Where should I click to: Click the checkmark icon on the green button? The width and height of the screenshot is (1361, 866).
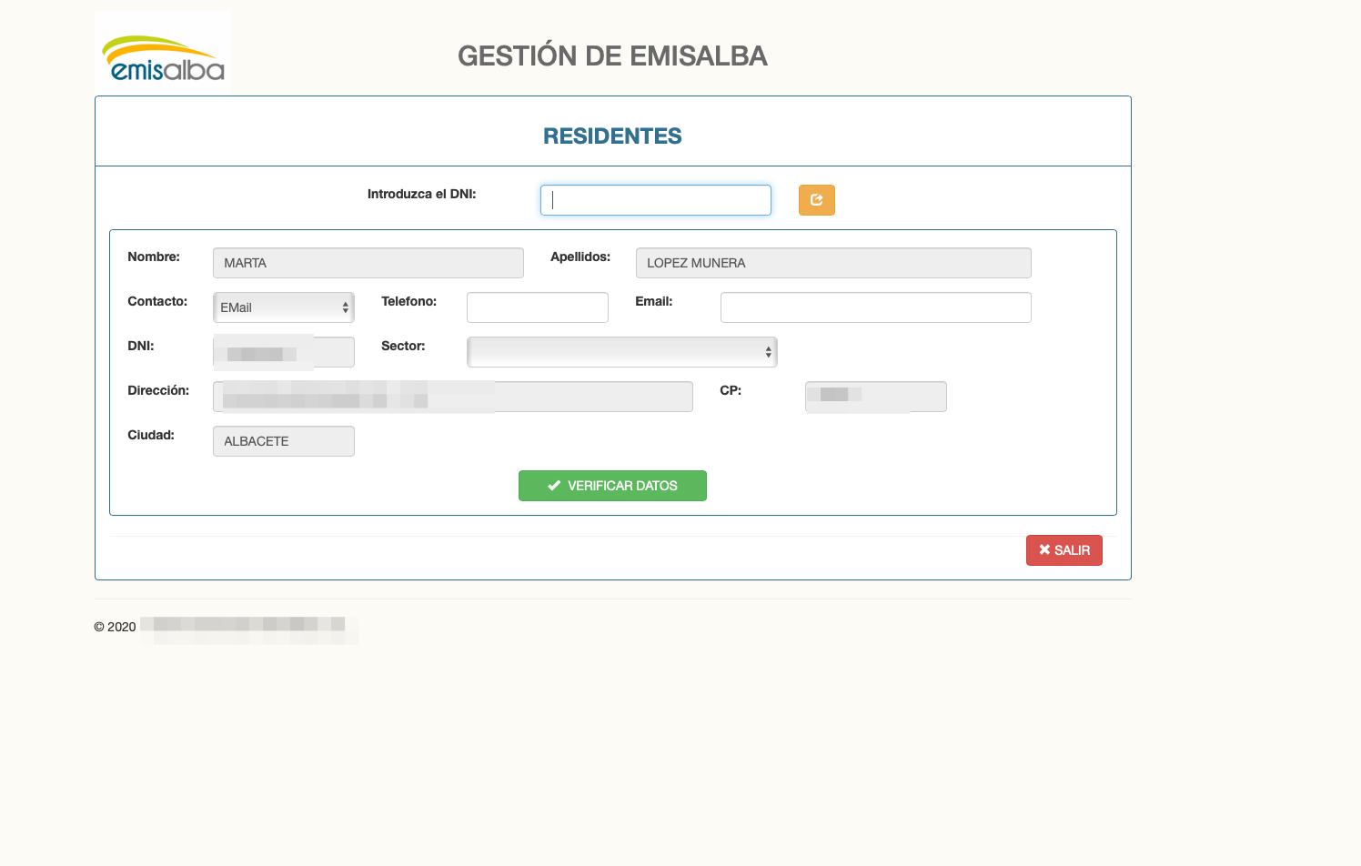[x=554, y=486]
